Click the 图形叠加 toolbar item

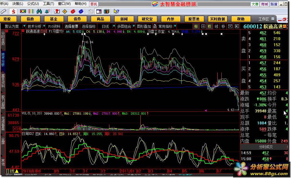pos(144,26)
